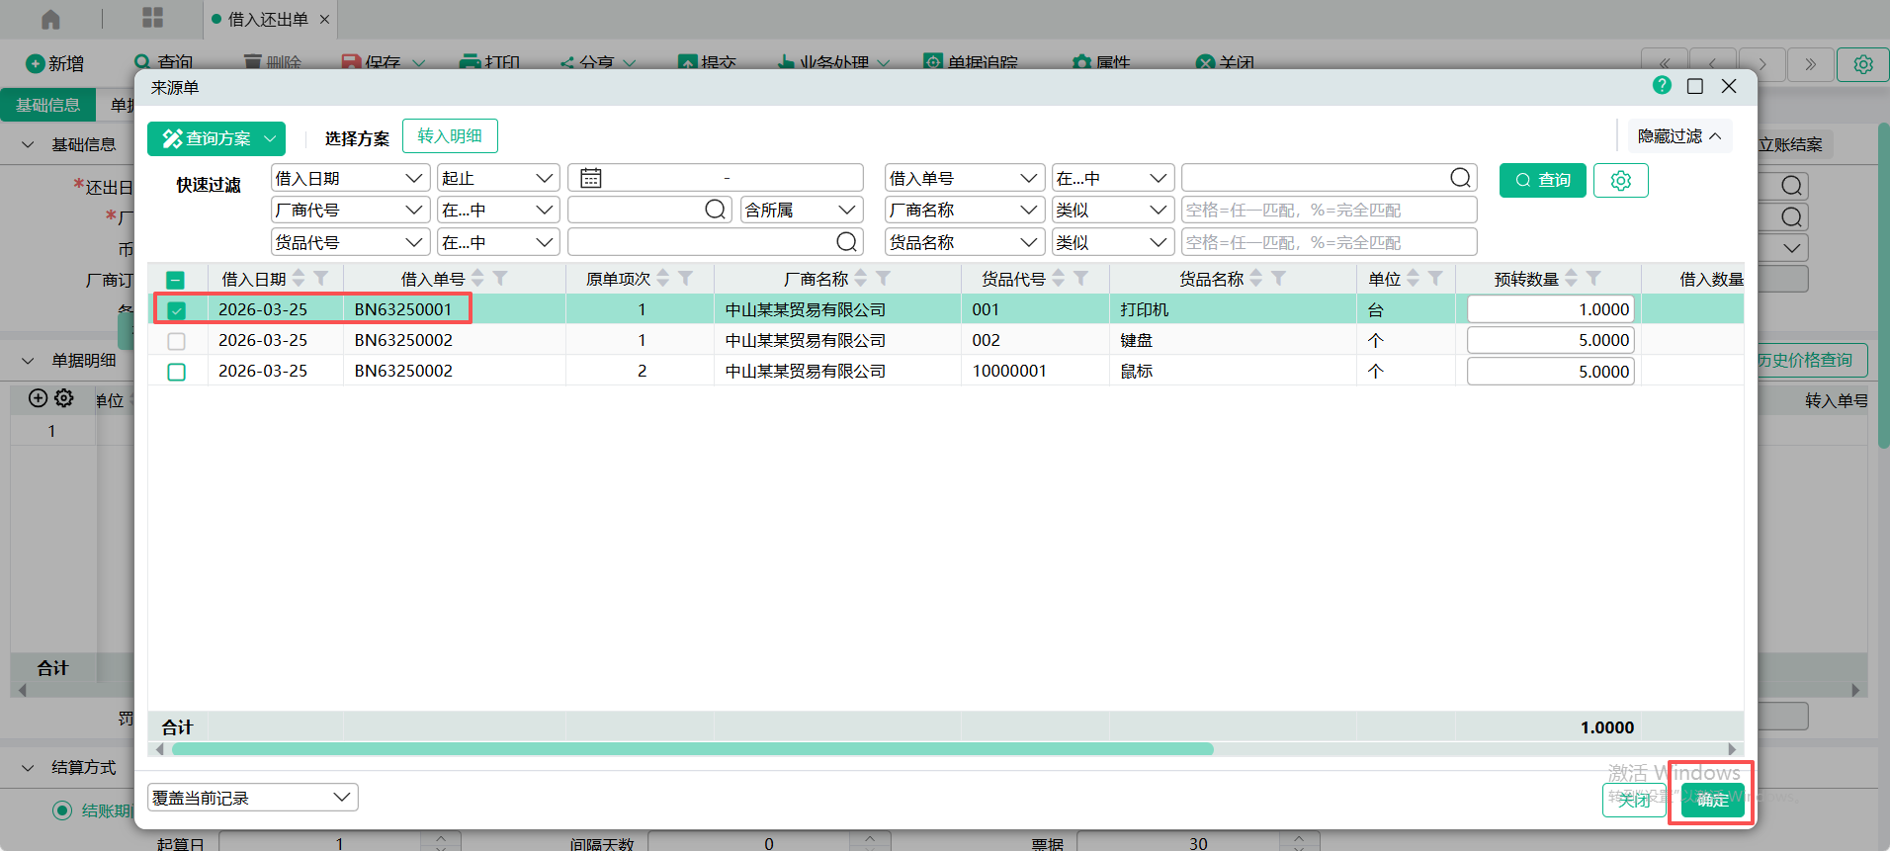
Task: Open the 覆盖当前记录 dropdown
Action: [252, 798]
